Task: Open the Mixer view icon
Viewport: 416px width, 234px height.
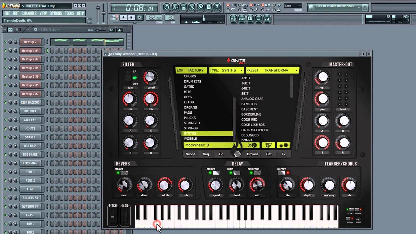Action: (267, 19)
